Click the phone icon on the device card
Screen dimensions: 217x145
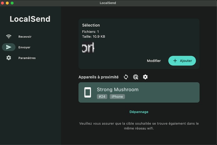coord(88,92)
